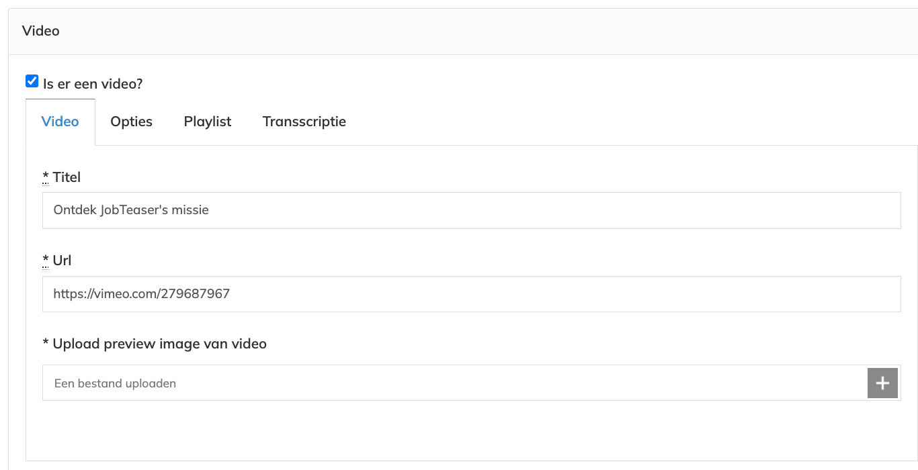Viewport: 918px width, 470px height.
Task: Focus the Titel input field
Action: pos(471,210)
